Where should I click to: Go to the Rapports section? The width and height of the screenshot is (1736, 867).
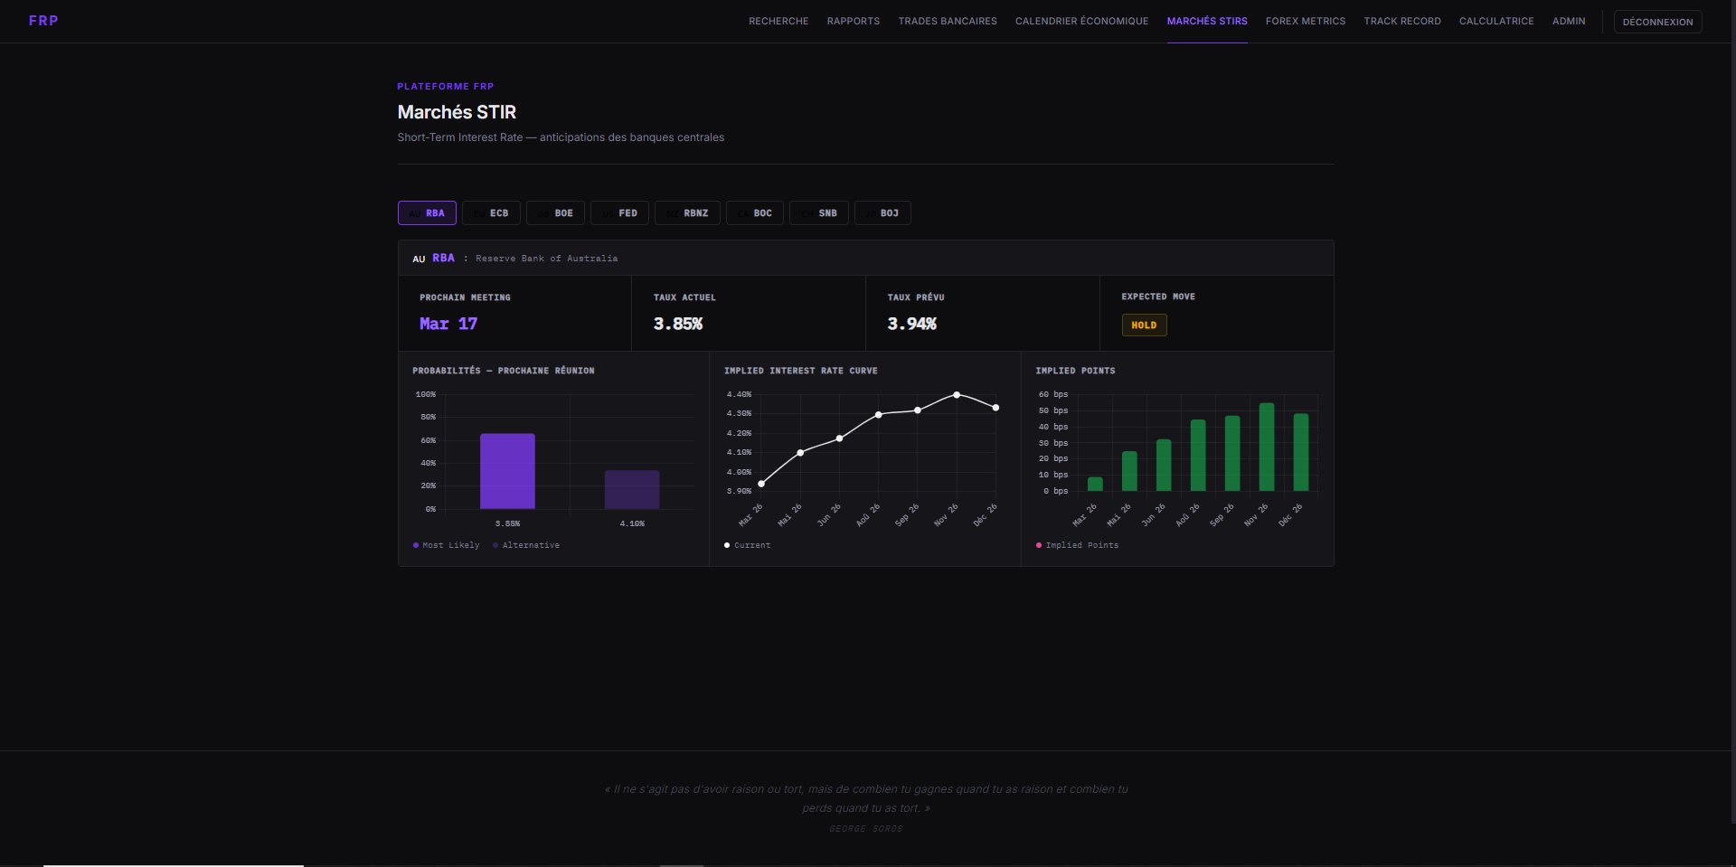[x=853, y=21]
